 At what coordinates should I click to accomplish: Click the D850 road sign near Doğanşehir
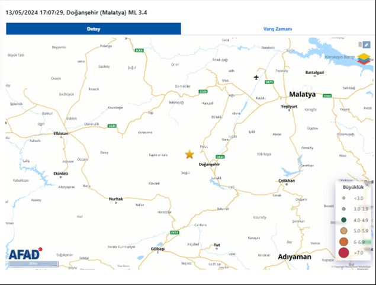[x=220, y=157]
